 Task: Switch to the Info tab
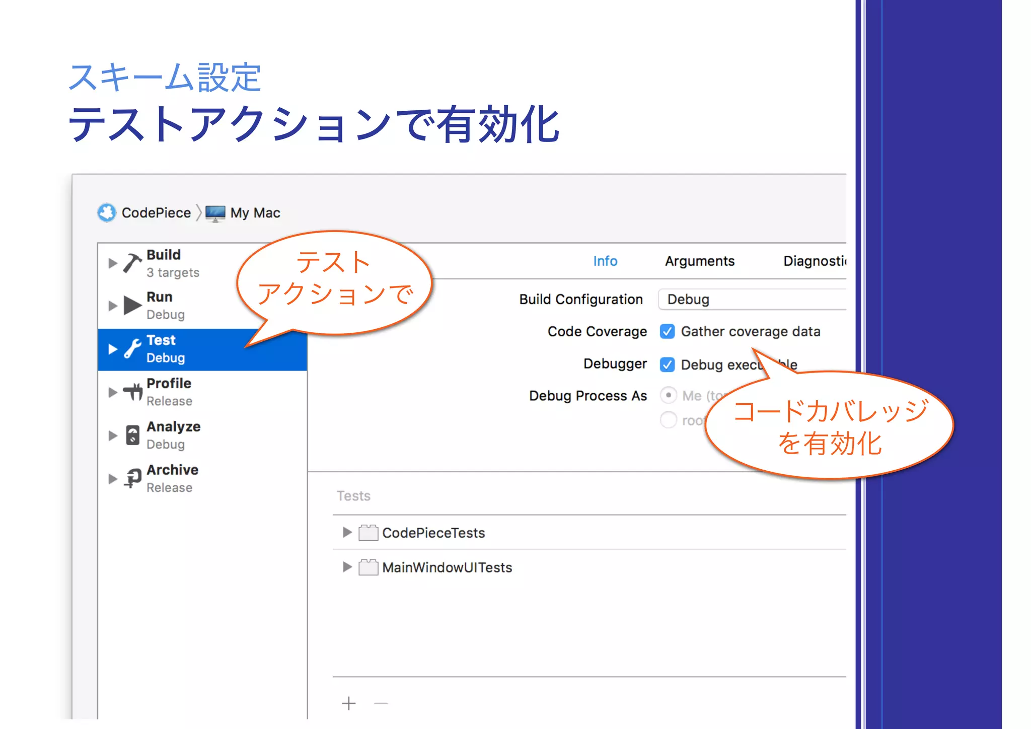point(605,261)
